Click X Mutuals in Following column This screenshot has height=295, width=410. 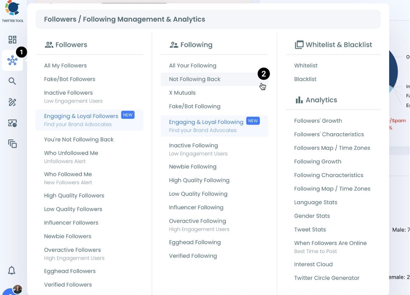(182, 93)
